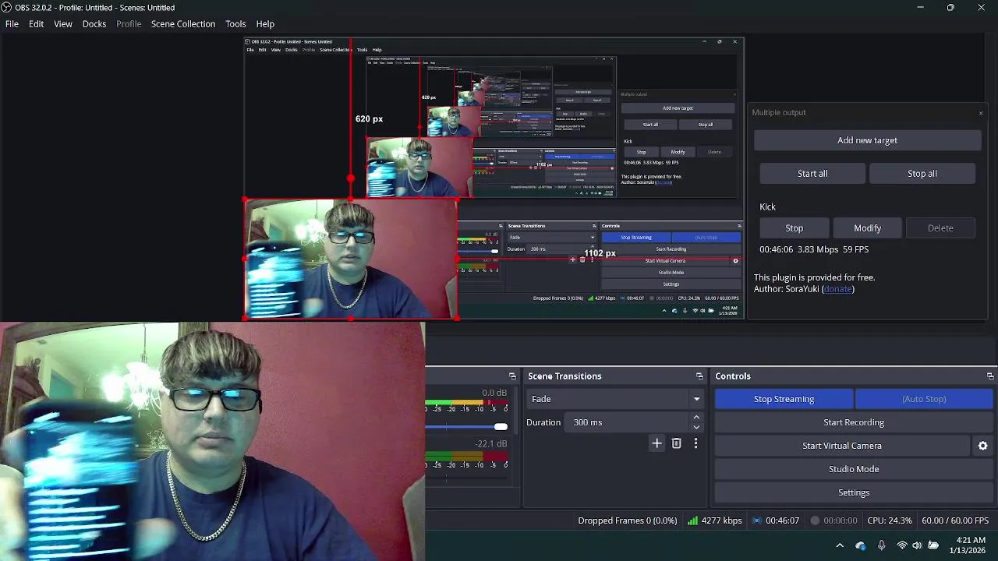Float the Scene Transitions dock
The image size is (998, 561).
699,376
